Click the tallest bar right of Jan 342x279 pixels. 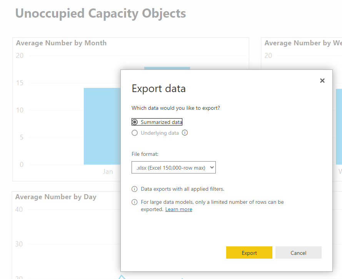167,68
